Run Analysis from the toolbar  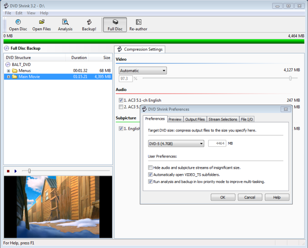coord(65,25)
